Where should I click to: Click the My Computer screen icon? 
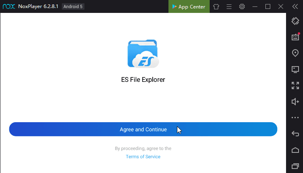coord(295,69)
